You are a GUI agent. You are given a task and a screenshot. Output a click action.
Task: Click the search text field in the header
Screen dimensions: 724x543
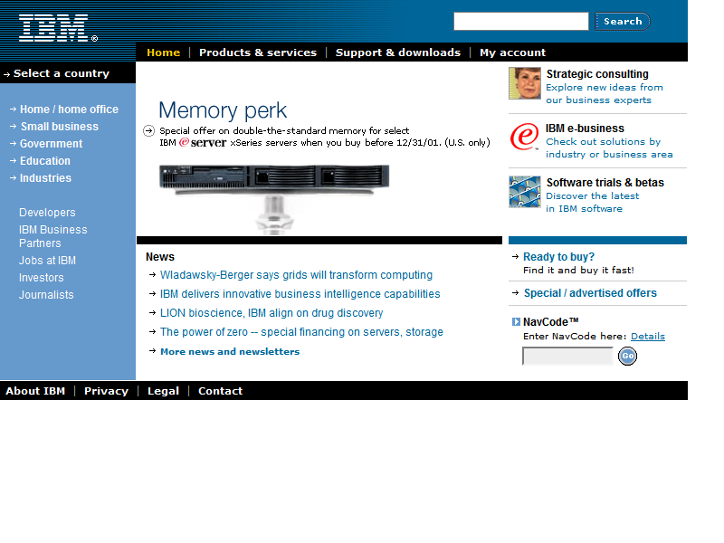521,21
